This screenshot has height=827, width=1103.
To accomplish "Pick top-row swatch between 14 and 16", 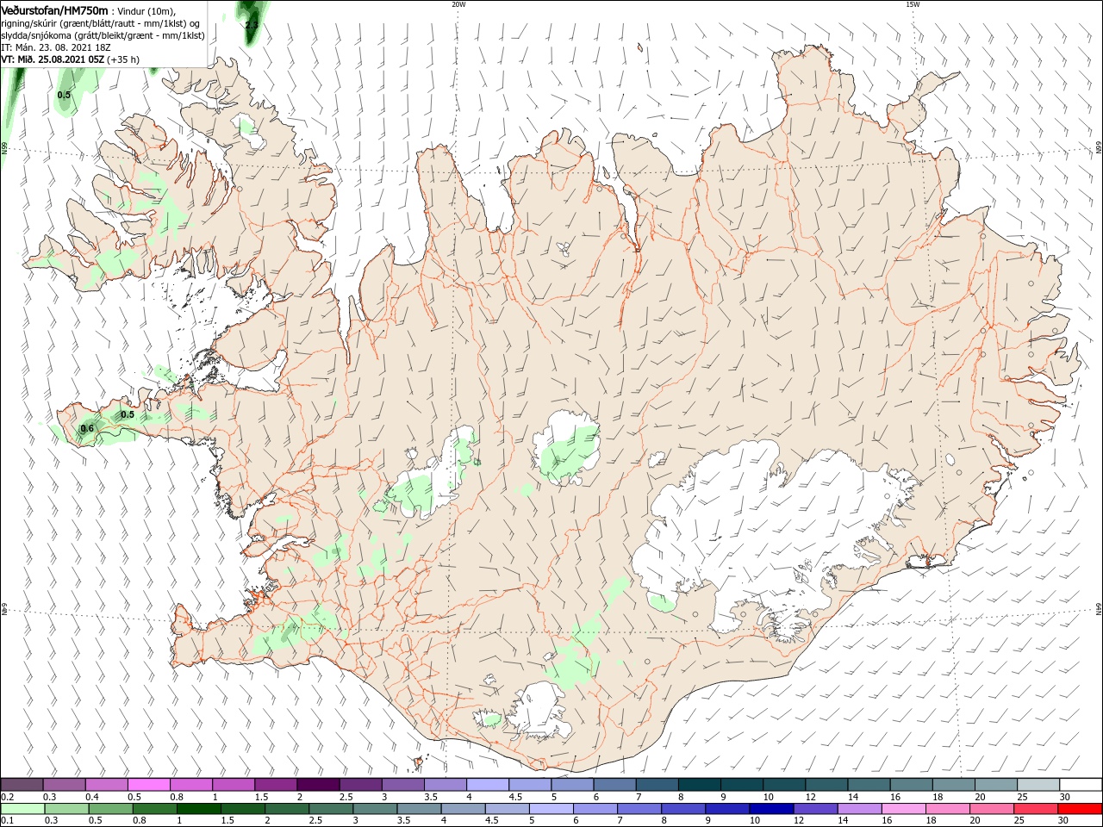I will coord(869,785).
